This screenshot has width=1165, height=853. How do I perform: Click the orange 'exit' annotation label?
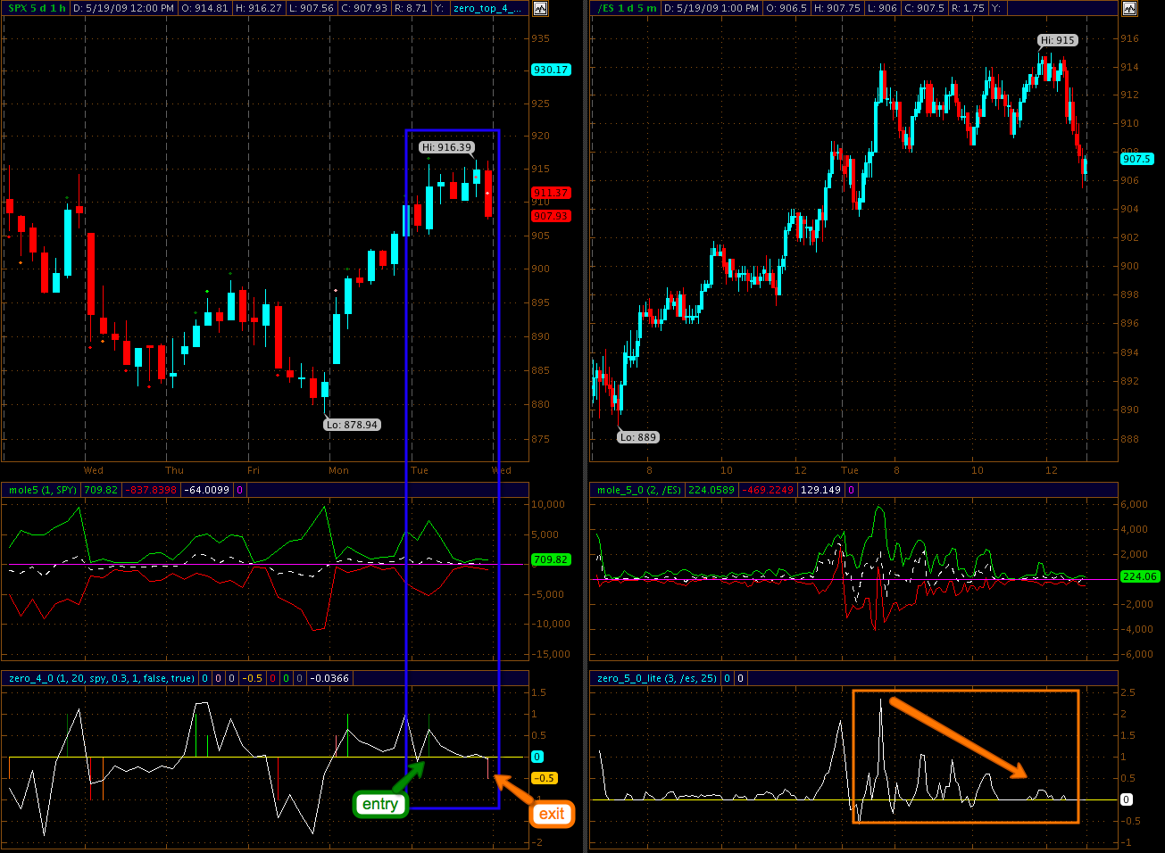coord(552,814)
